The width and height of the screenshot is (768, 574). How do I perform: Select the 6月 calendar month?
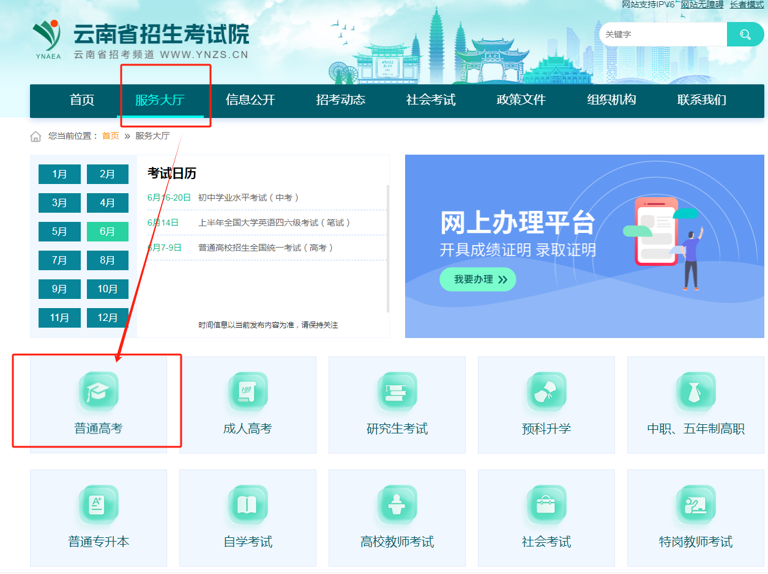click(108, 232)
